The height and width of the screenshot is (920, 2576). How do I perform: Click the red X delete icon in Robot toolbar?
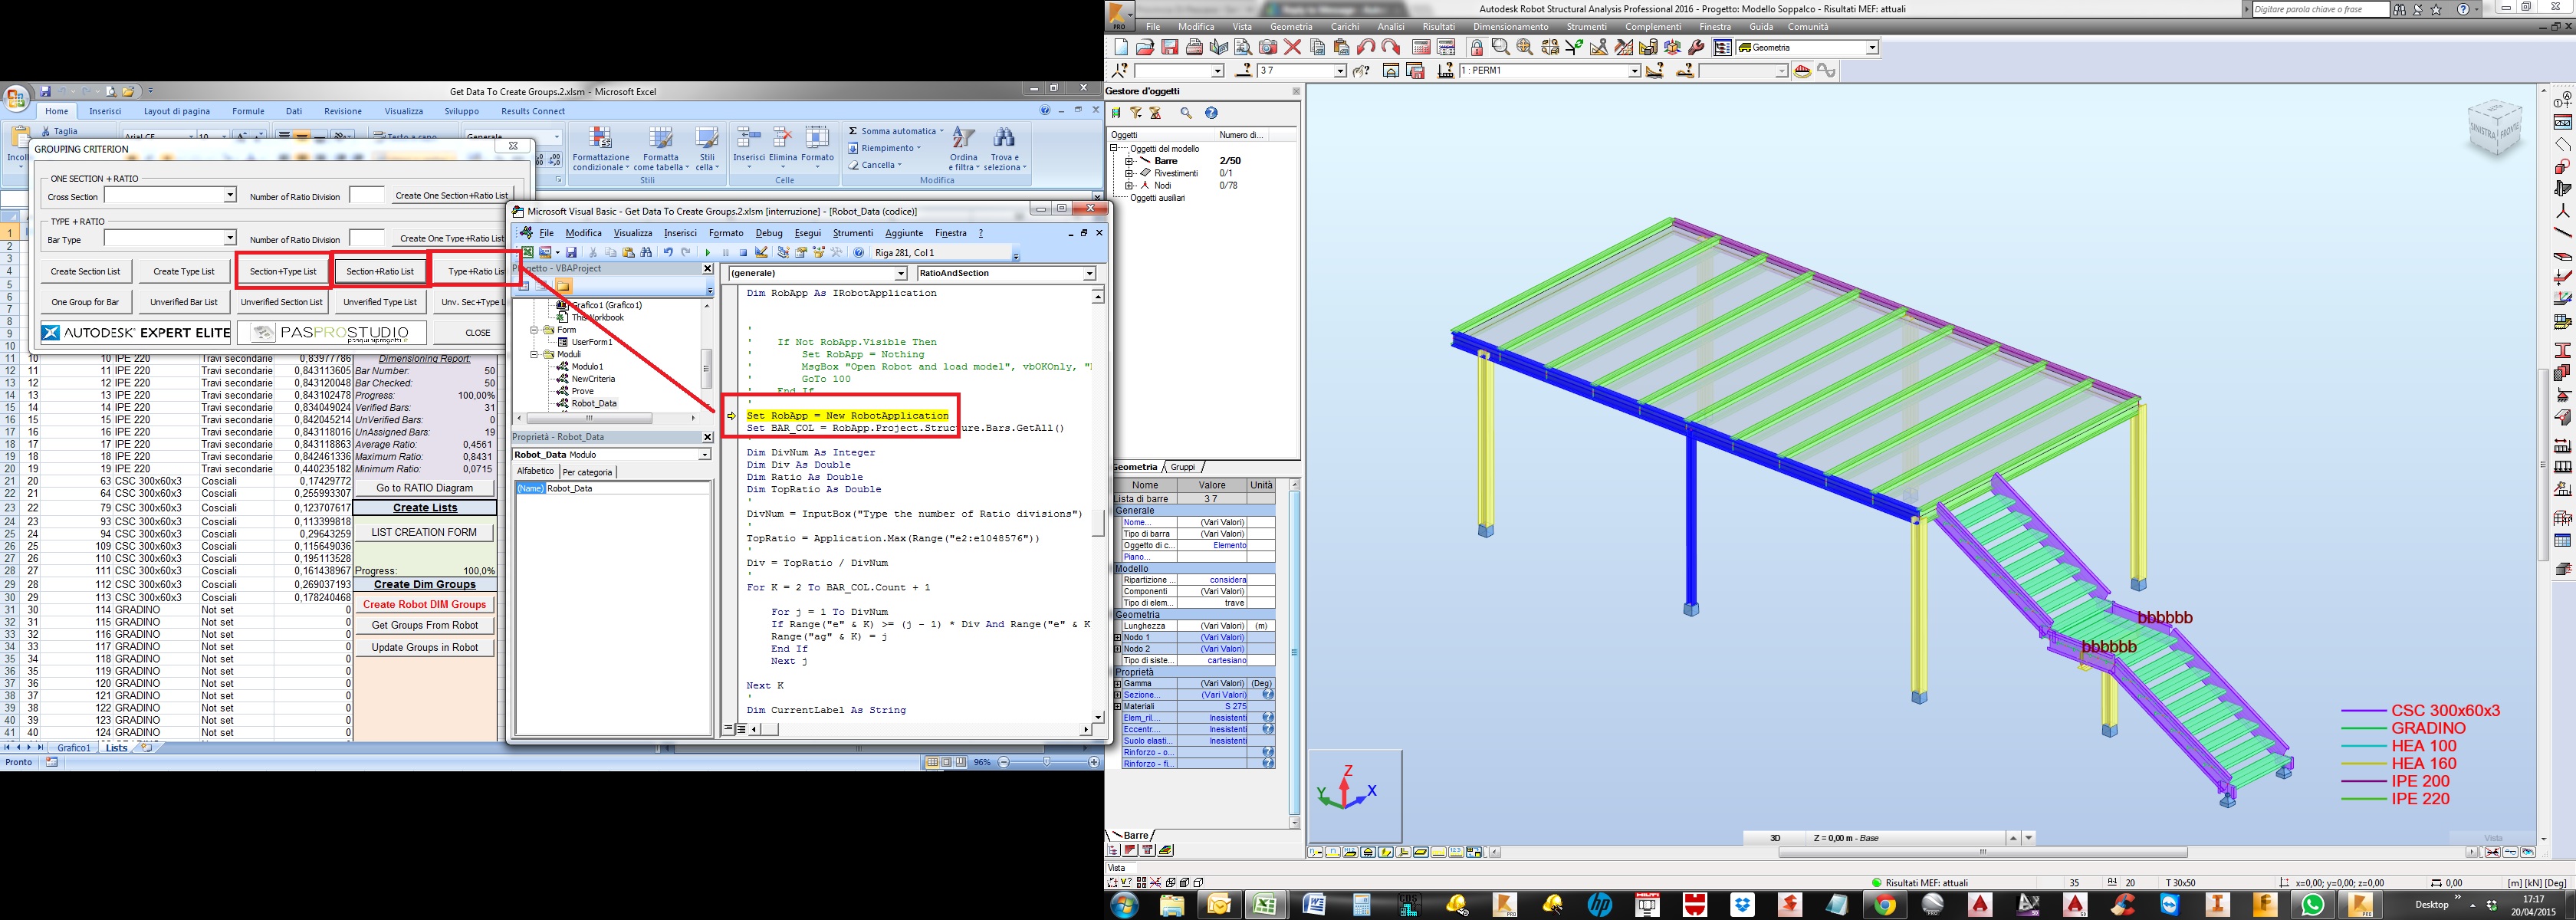[1292, 48]
